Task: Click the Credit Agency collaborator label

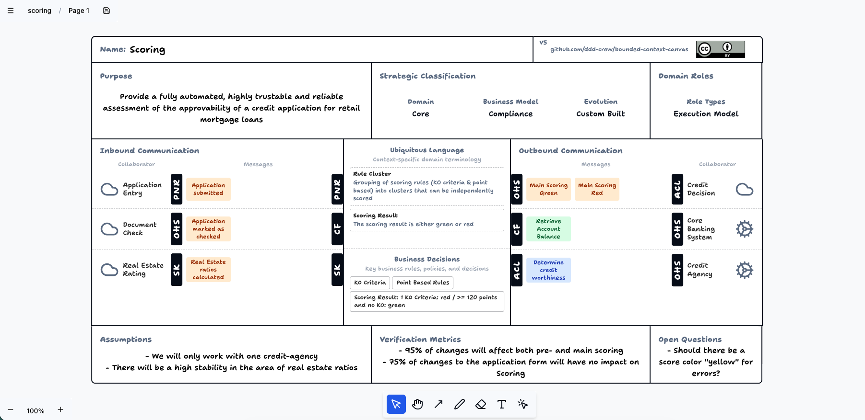Action: pyautogui.click(x=699, y=270)
